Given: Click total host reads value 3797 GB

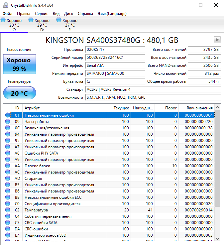Looking at the screenshot, I should (x=204, y=50).
